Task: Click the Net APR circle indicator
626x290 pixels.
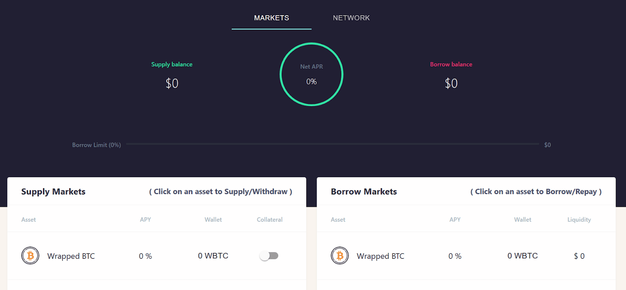Action: [x=312, y=74]
